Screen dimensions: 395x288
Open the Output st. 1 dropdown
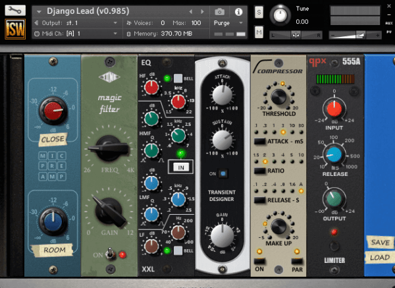[x=76, y=23]
